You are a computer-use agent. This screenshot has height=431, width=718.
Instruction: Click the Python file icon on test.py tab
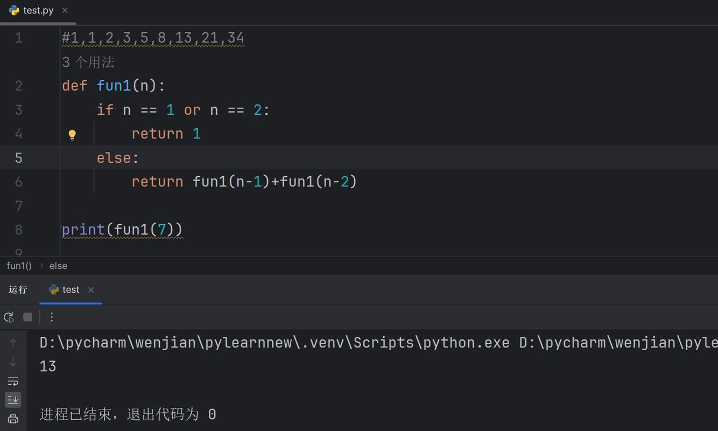click(13, 10)
